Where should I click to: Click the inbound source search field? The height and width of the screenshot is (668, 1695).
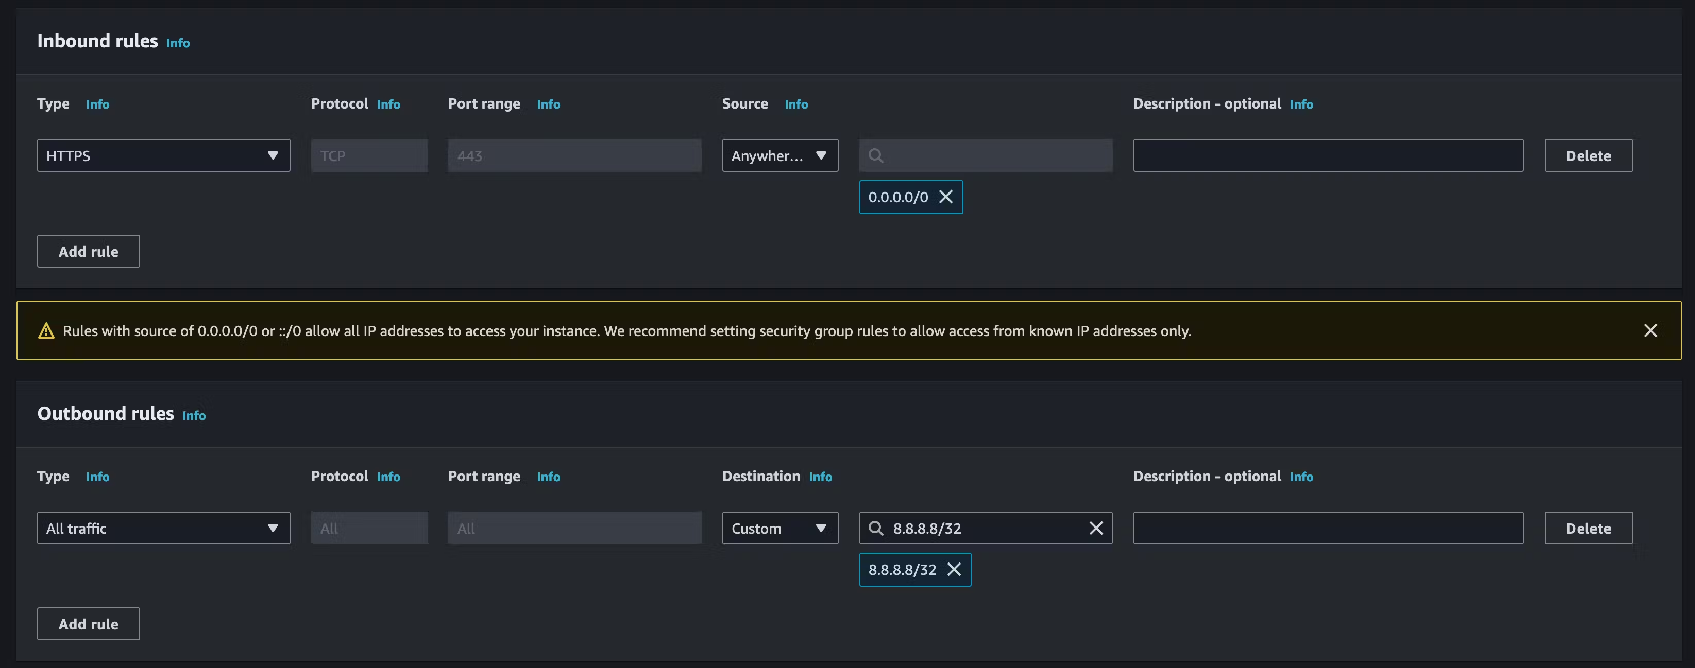[986, 155]
